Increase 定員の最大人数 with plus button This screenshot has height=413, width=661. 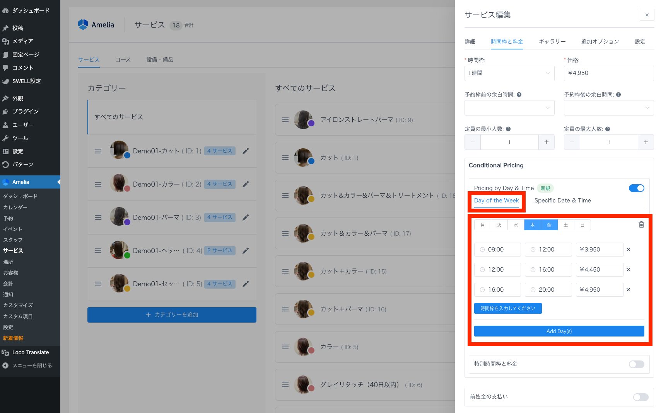pos(646,142)
